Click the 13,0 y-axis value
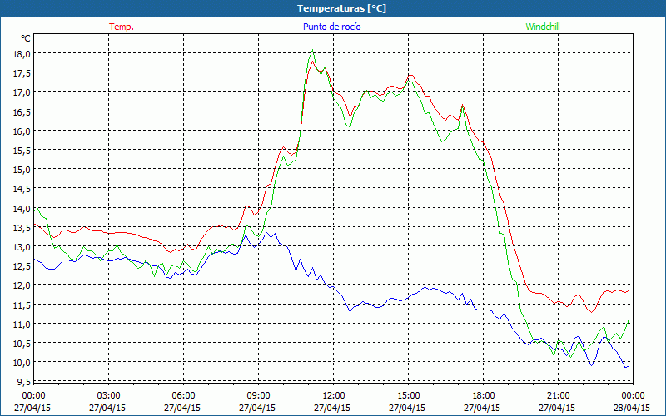666x416 pixels. pos(22,246)
